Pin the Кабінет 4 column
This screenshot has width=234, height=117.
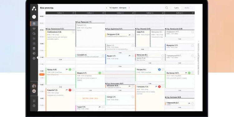coord(163,13)
